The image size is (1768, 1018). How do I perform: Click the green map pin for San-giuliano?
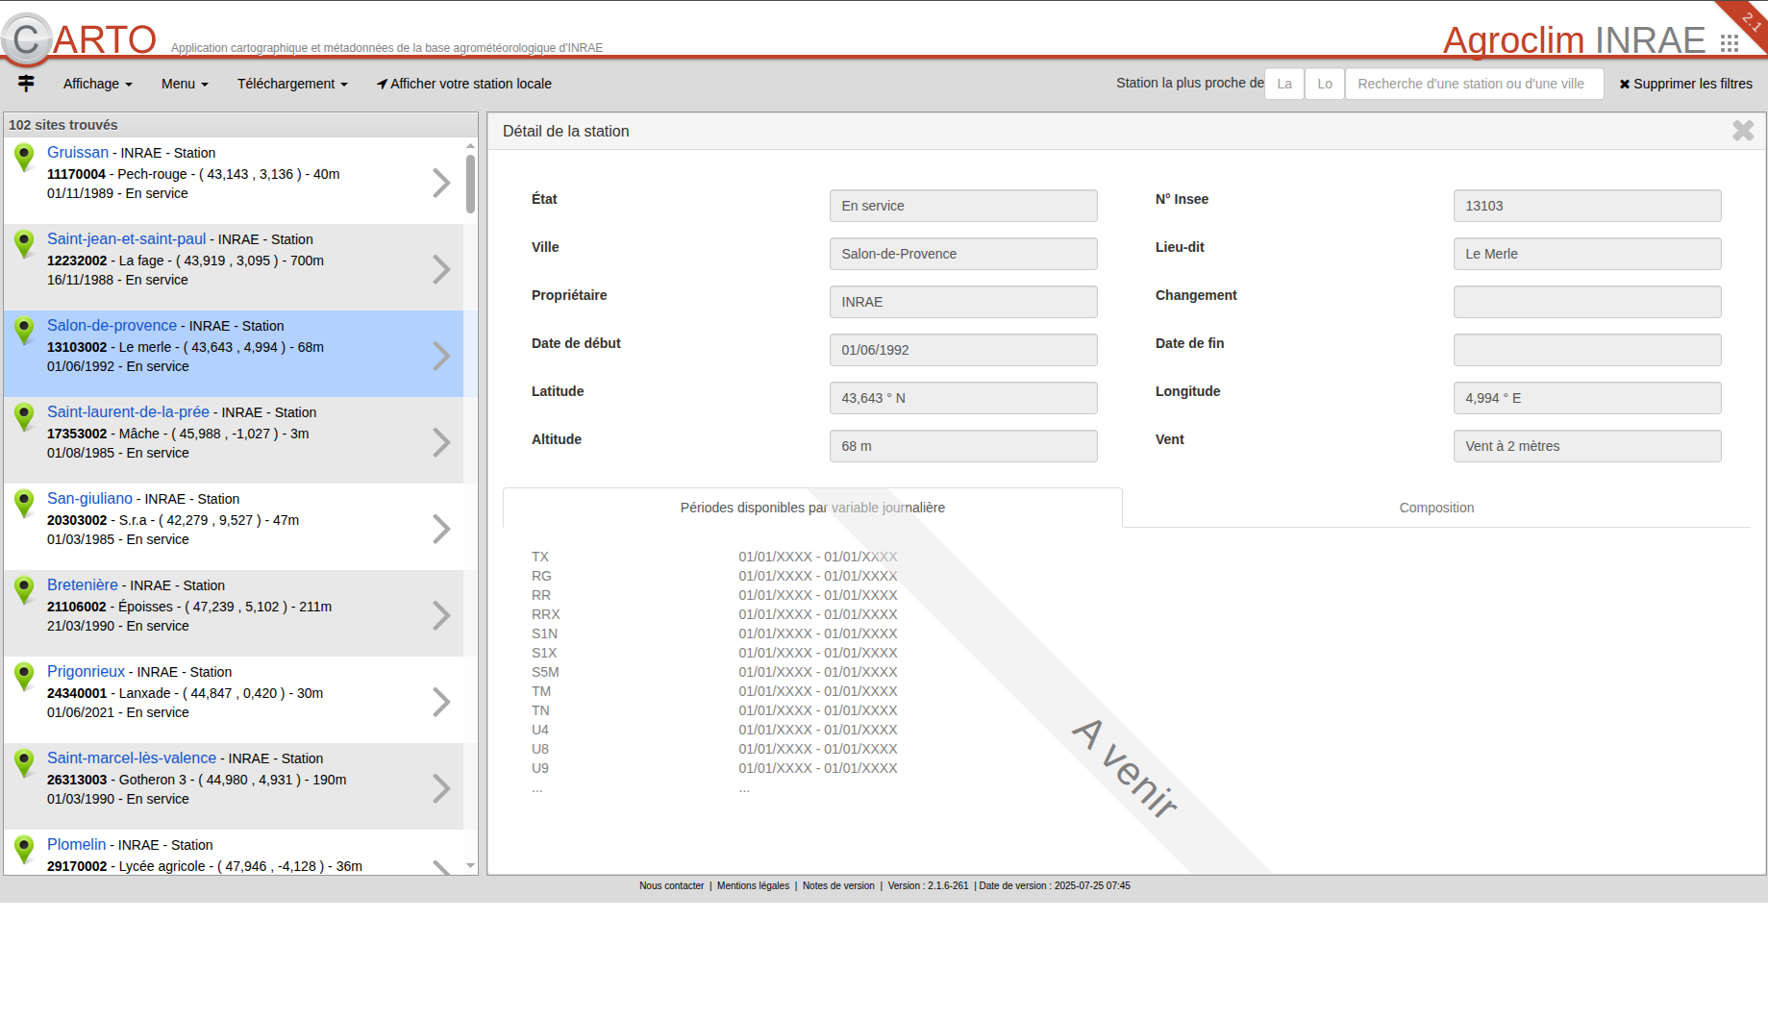[x=25, y=503]
